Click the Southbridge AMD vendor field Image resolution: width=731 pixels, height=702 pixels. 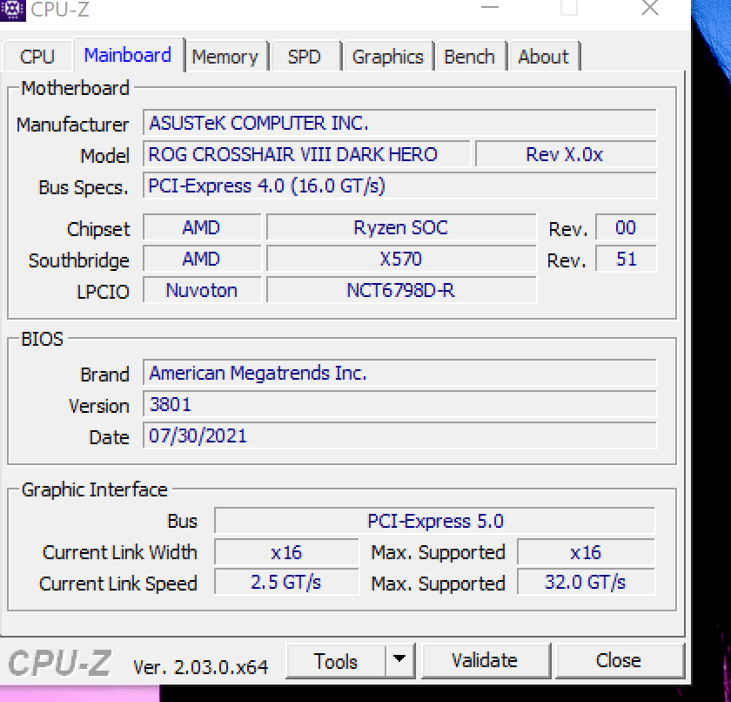click(x=202, y=259)
